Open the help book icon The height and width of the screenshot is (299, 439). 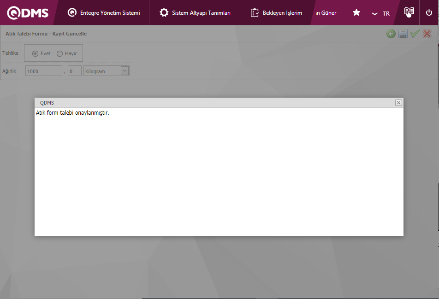pyautogui.click(x=409, y=12)
